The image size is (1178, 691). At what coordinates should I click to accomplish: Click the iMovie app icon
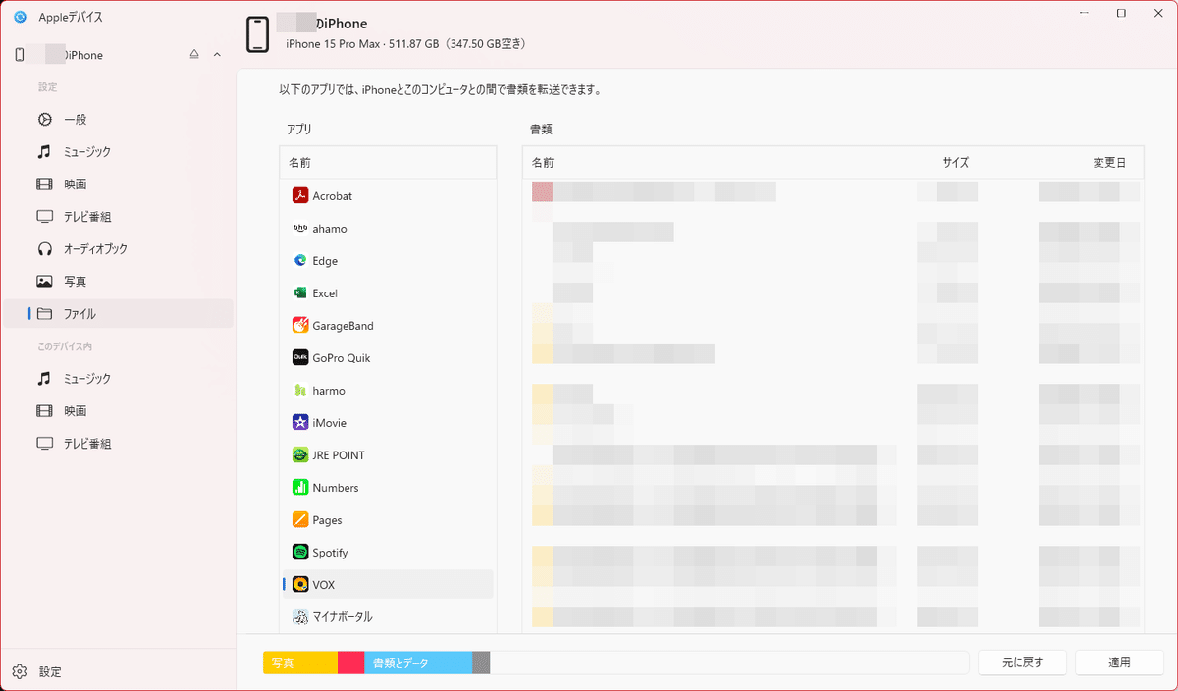coord(300,422)
